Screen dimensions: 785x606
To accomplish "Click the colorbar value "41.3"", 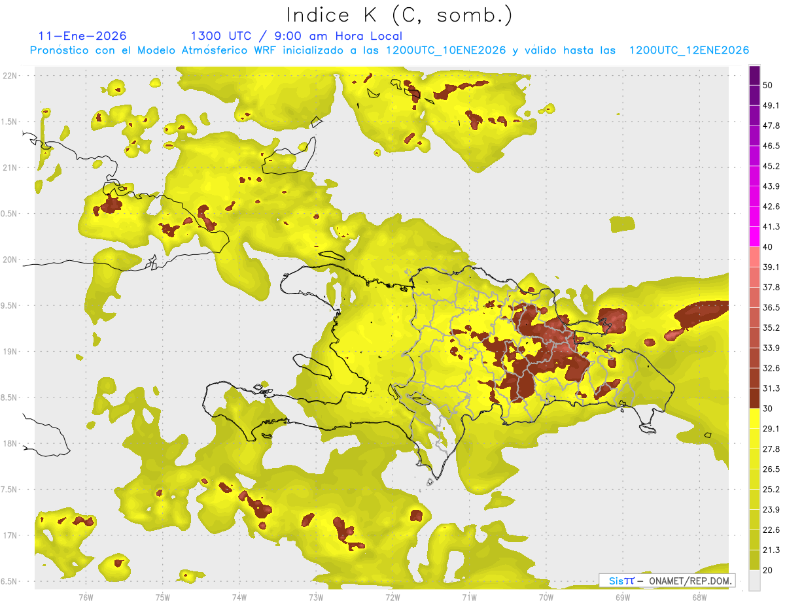I will tap(771, 227).
